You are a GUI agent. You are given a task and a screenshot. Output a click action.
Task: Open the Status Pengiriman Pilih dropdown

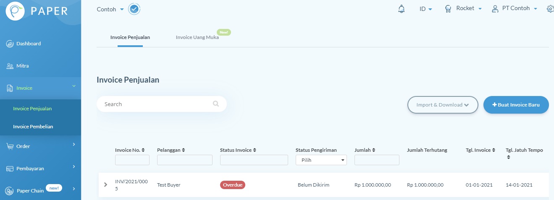[x=321, y=160]
